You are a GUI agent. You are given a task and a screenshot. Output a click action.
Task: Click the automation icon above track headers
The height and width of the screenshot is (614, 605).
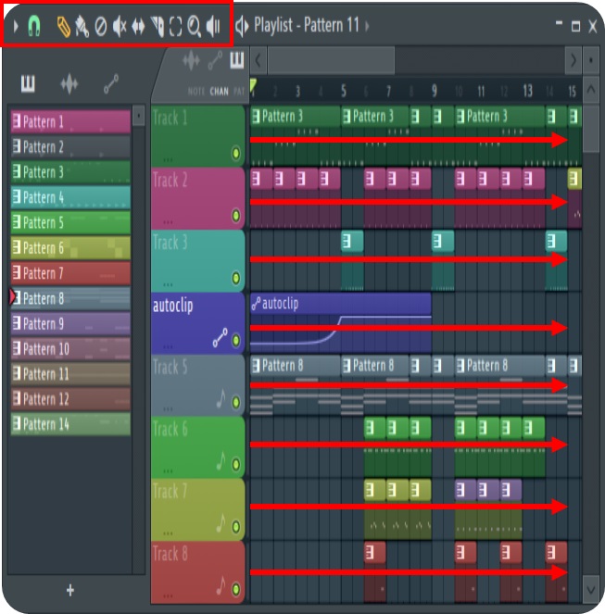click(215, 61)
